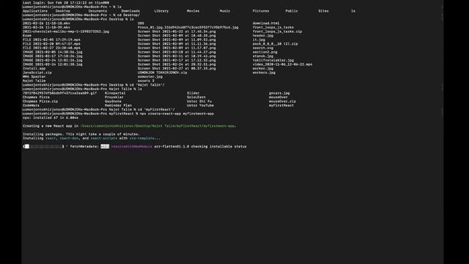Image resolution: width=469 pixels, height=264 pixels.
Task: Click the 'Public' entry in home listing
Action: (292, 11)
